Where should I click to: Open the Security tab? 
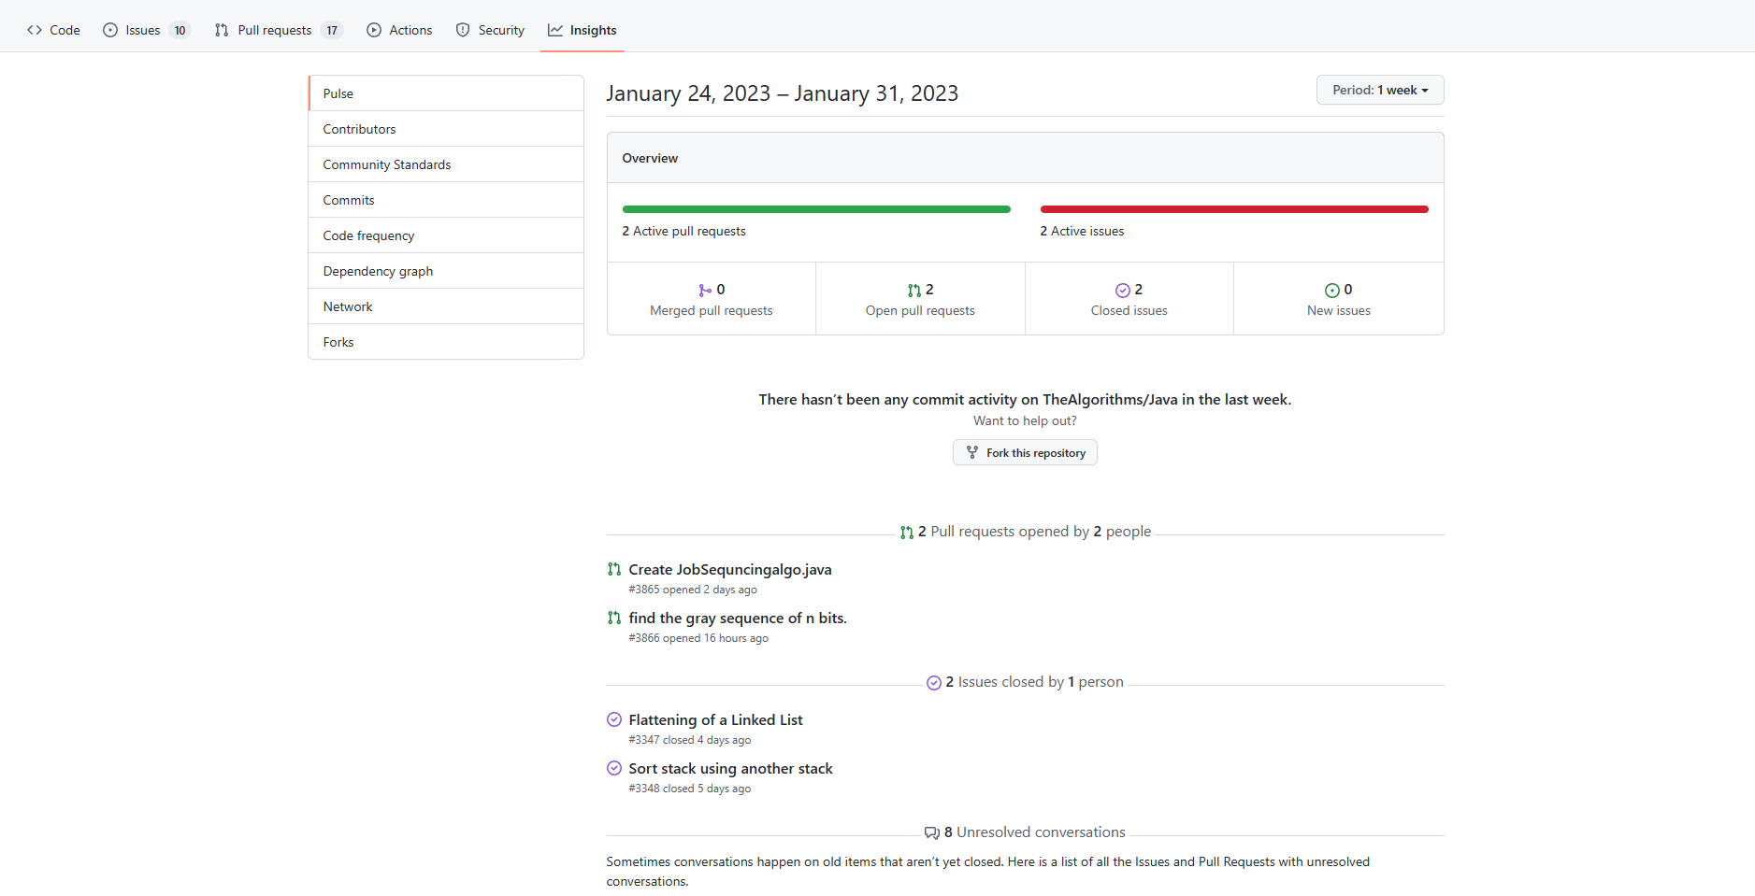pyautogui.click(x=490, y=30)
